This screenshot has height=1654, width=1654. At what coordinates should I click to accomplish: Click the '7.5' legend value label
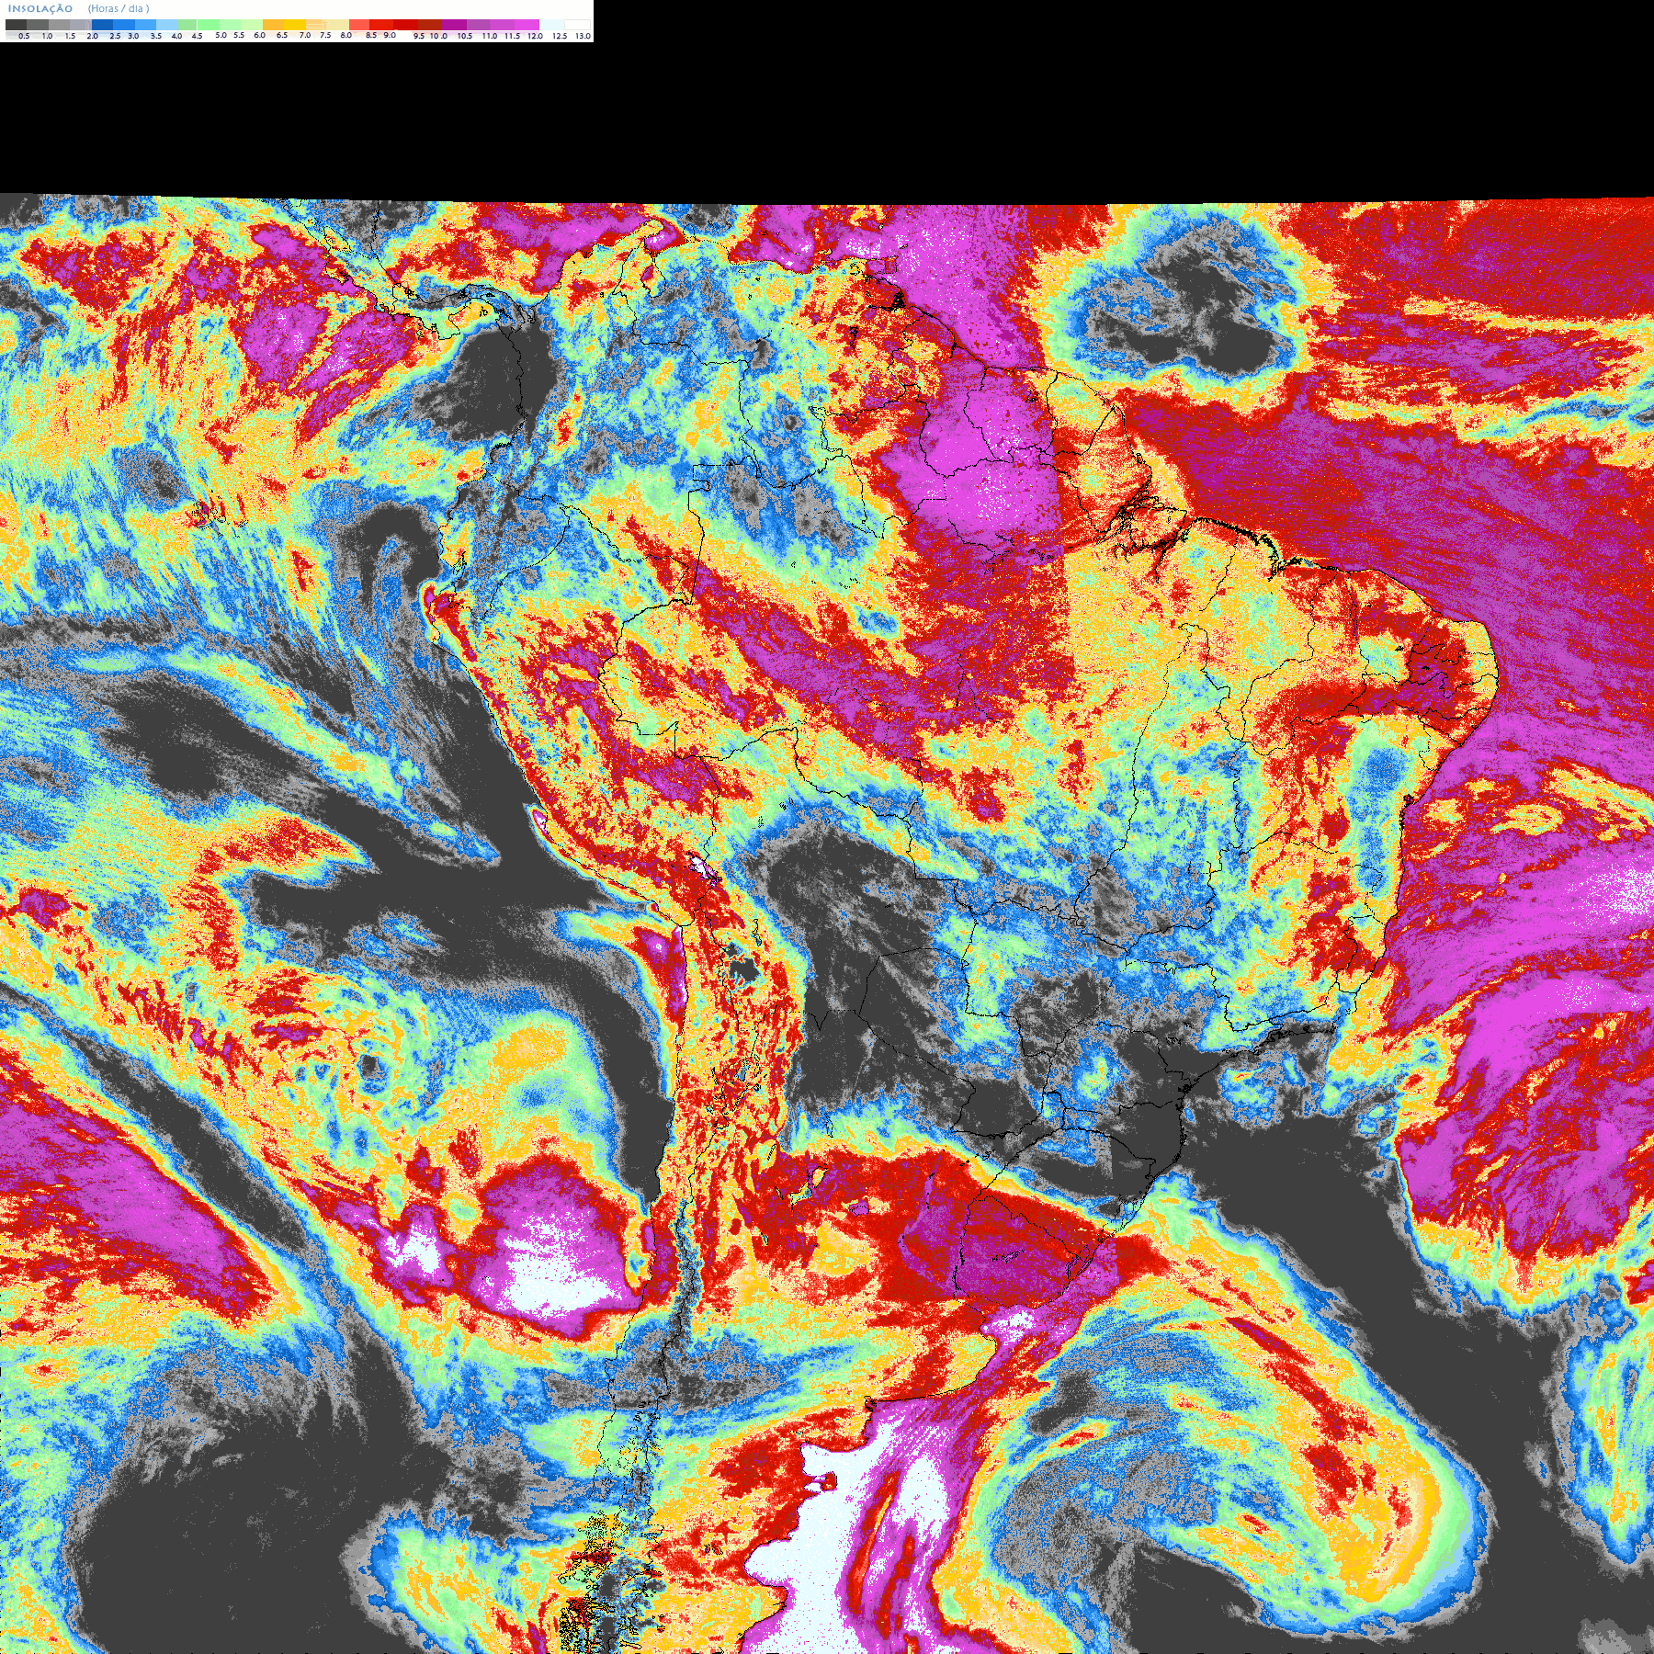(325, 35)
